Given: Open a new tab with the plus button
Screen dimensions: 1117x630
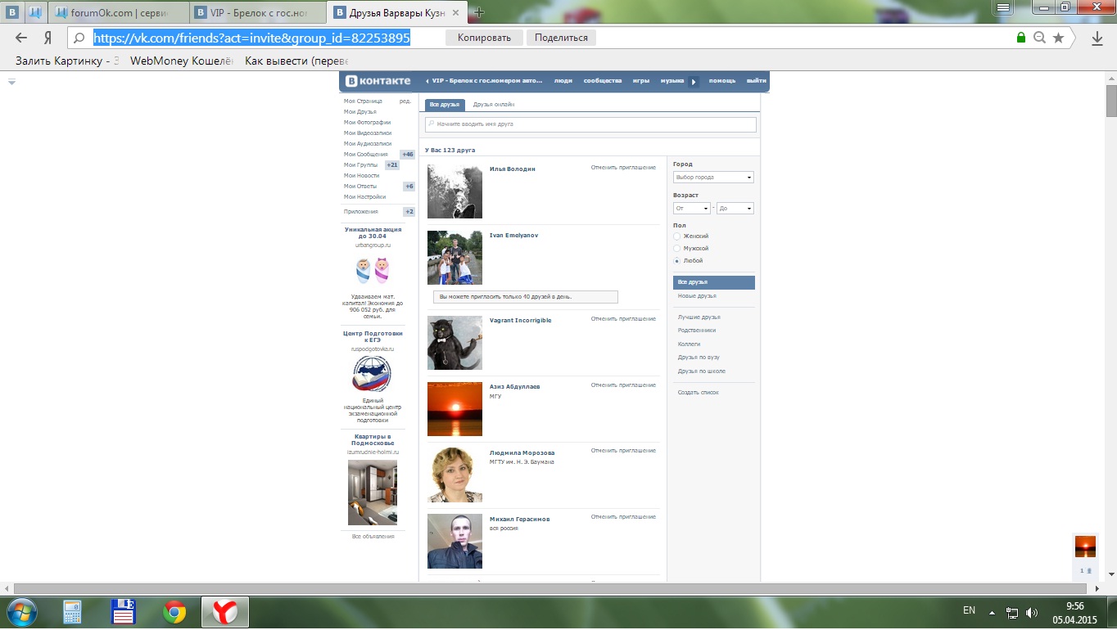Looking at the screenshot, I should click(x=480, y=12).
